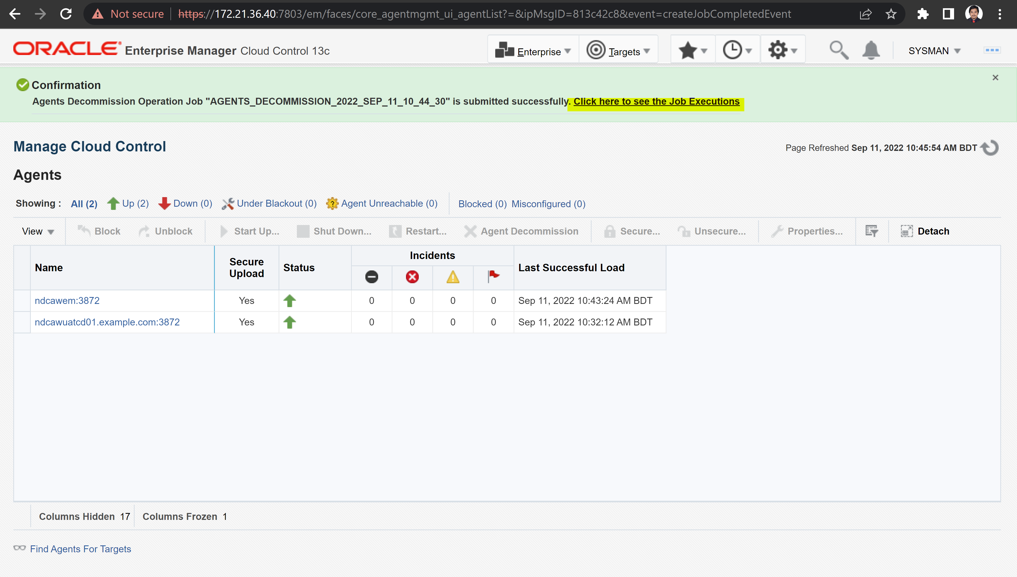Sort by the Status column header

tap(315, 268)
